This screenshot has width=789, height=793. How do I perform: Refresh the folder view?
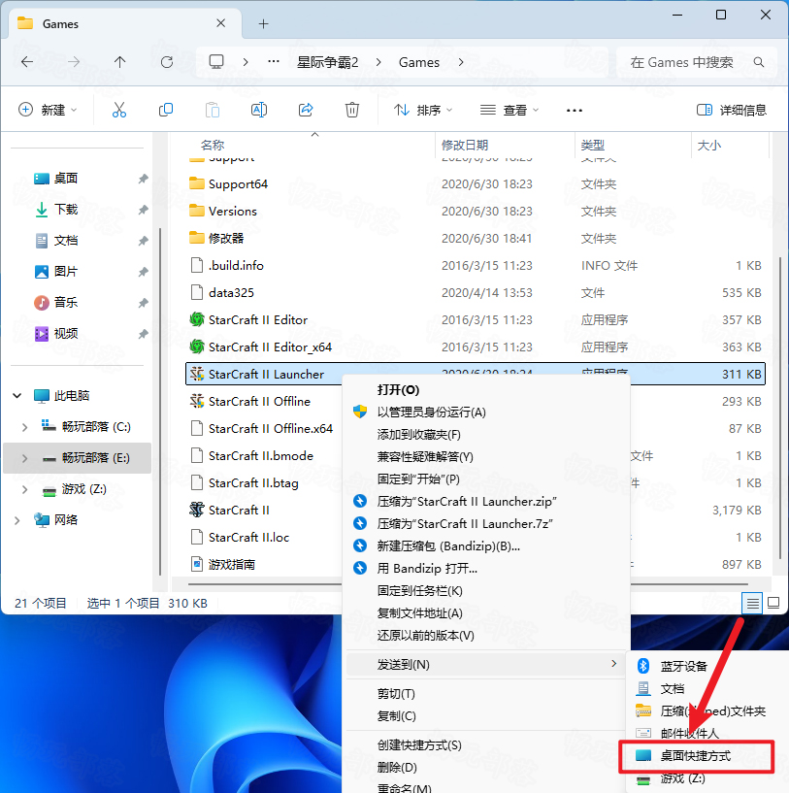click(x=166, y=62)
